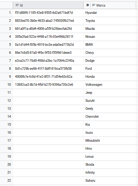Click the empty Id cell in Kia row
138x186 pixels.
coord(48,125)
